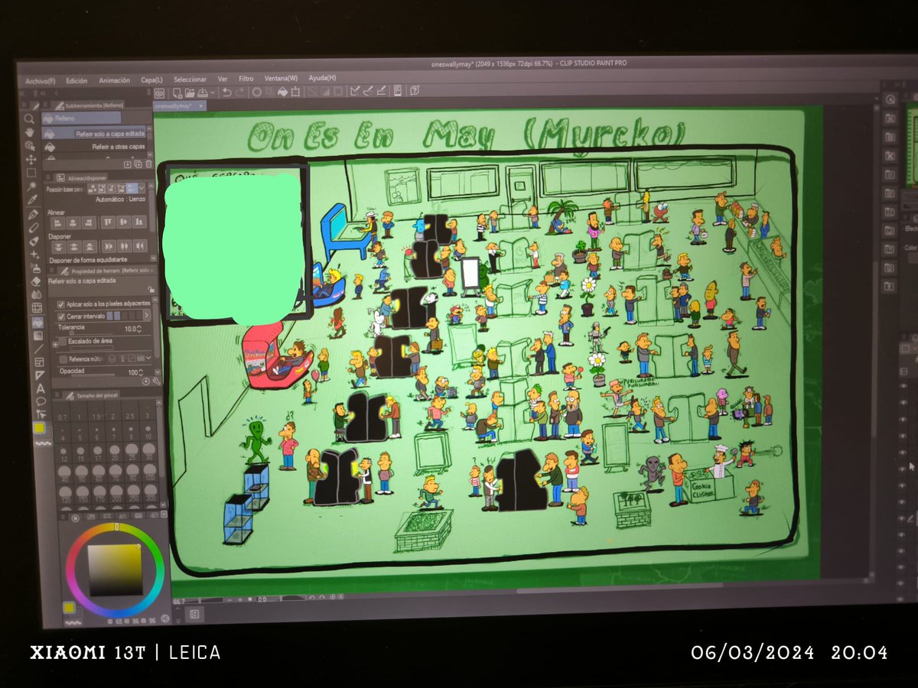Image resolution: width=918 pixels, height=688 pixels.
Task: Click the Redo arrow
Action: click(239, 92)
